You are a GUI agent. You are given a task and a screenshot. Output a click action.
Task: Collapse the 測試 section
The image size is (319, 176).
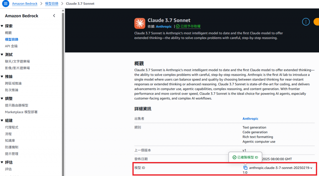click(2, 55)
